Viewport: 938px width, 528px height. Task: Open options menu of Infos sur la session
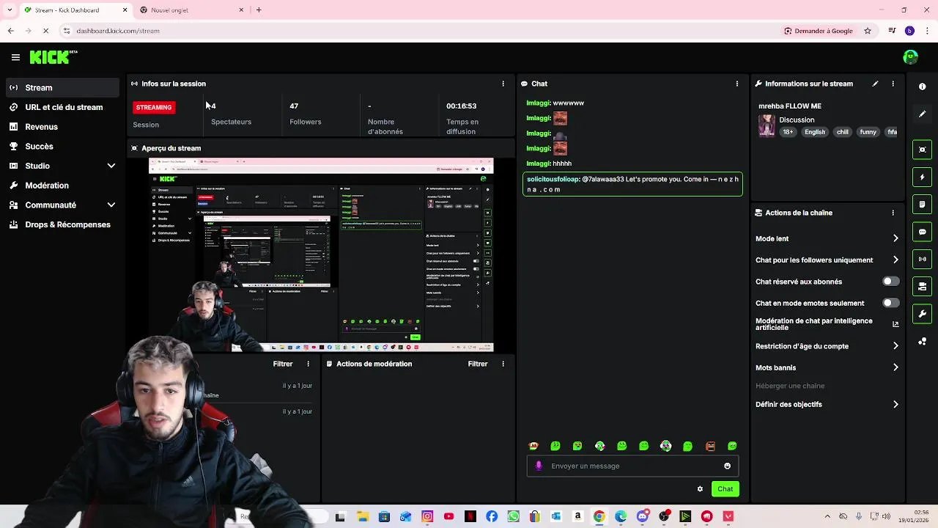click(x=503, y=84)
